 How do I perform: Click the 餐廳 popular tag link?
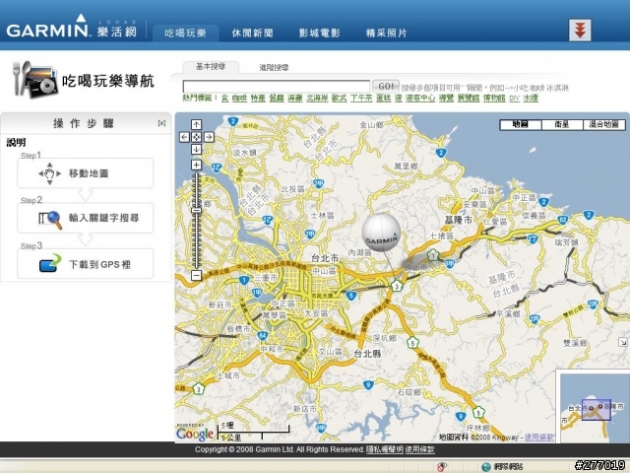277,98
